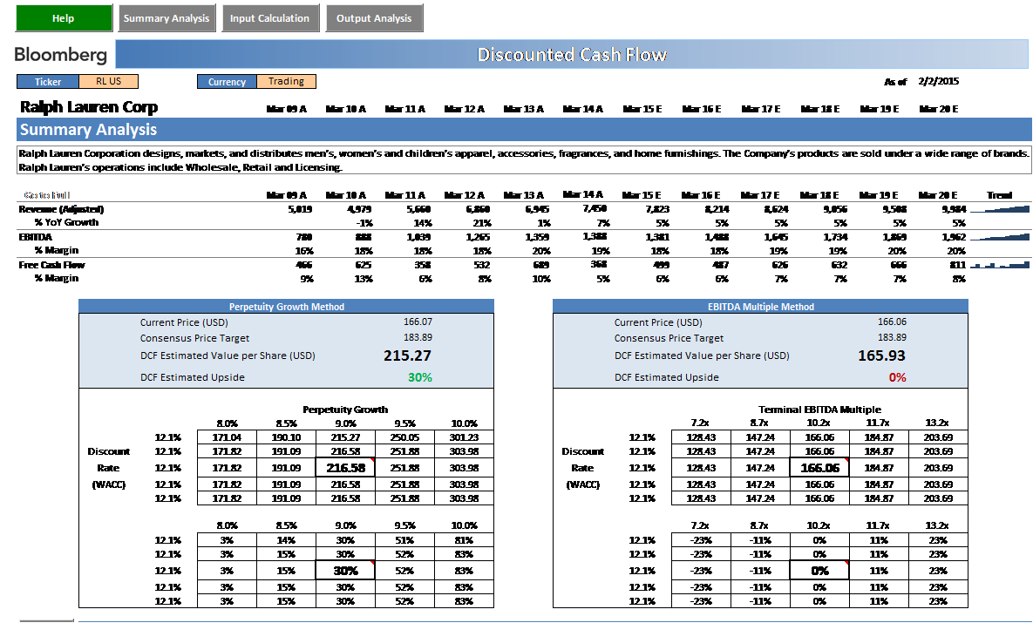Click the upside cell showing 81%

click(x=464, y=540)
